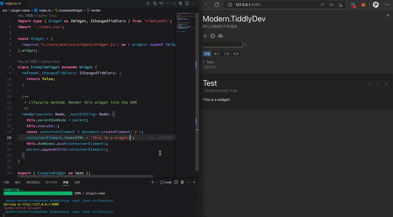Image resolution: width=393 pixels, height=217 pixels.
Task: Save the wiki with the cloud icon
Action: pyautogui.click(x=220, y=36)
